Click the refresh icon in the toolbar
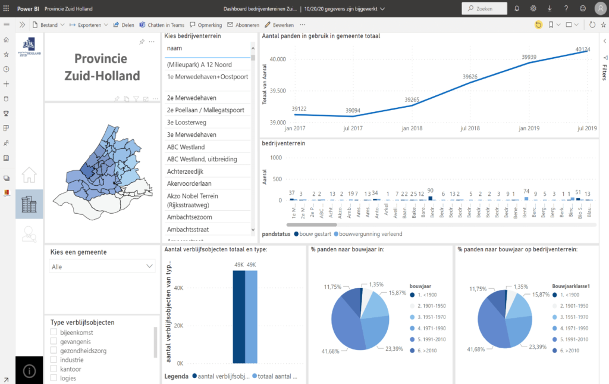609x384 pixels. [592, 24]
